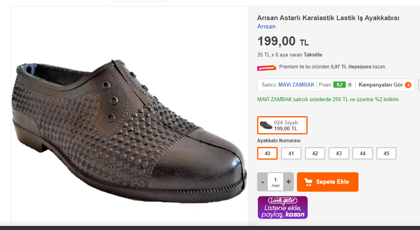Select shoe size 41
Viewport: 420px width, 230px height.
[291, 153]
